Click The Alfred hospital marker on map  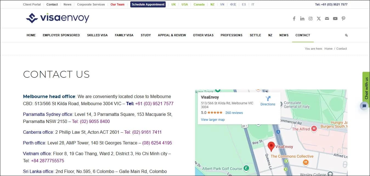click(314, 128)
